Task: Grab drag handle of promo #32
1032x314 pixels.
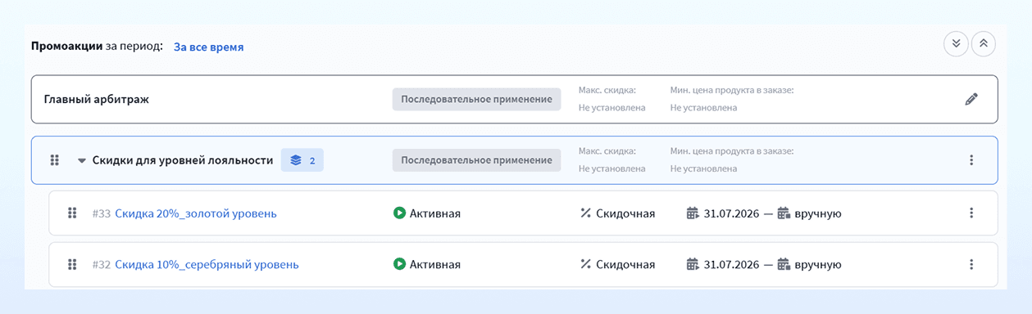Action: pyautogui.click(x=72, y=264)
